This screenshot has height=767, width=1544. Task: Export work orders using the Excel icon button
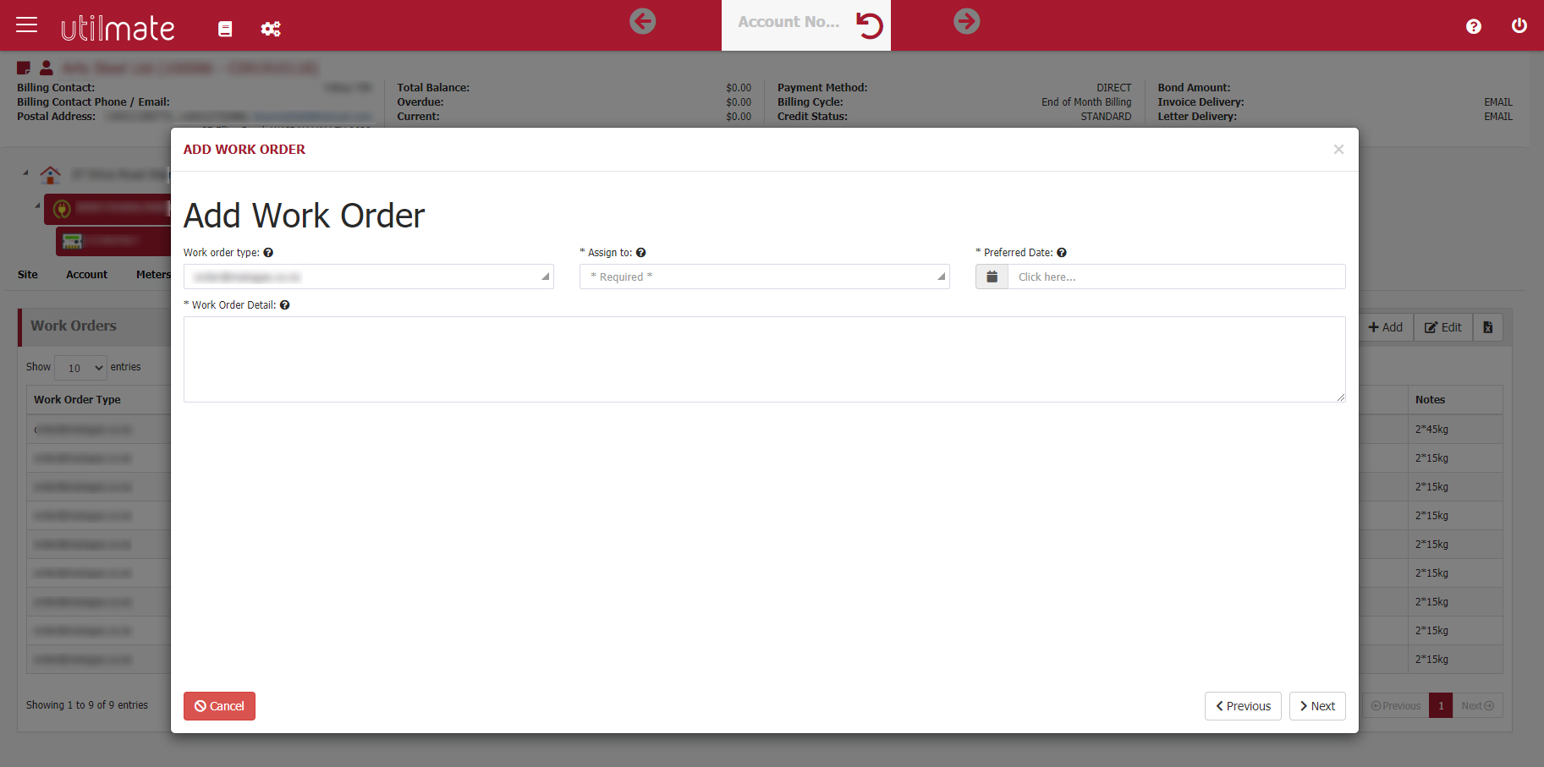tap(1487, 327)
